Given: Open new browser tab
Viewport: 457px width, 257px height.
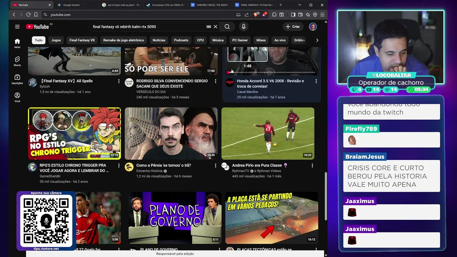Looking at the screenshot, I should [x=281, y=5].
